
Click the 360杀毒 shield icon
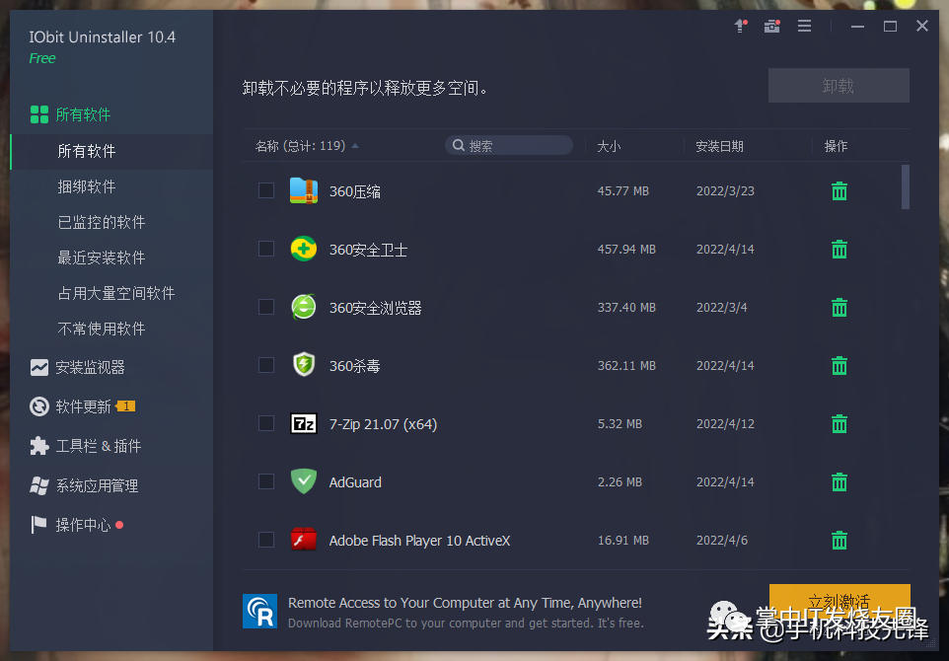(x=304, y=365)
